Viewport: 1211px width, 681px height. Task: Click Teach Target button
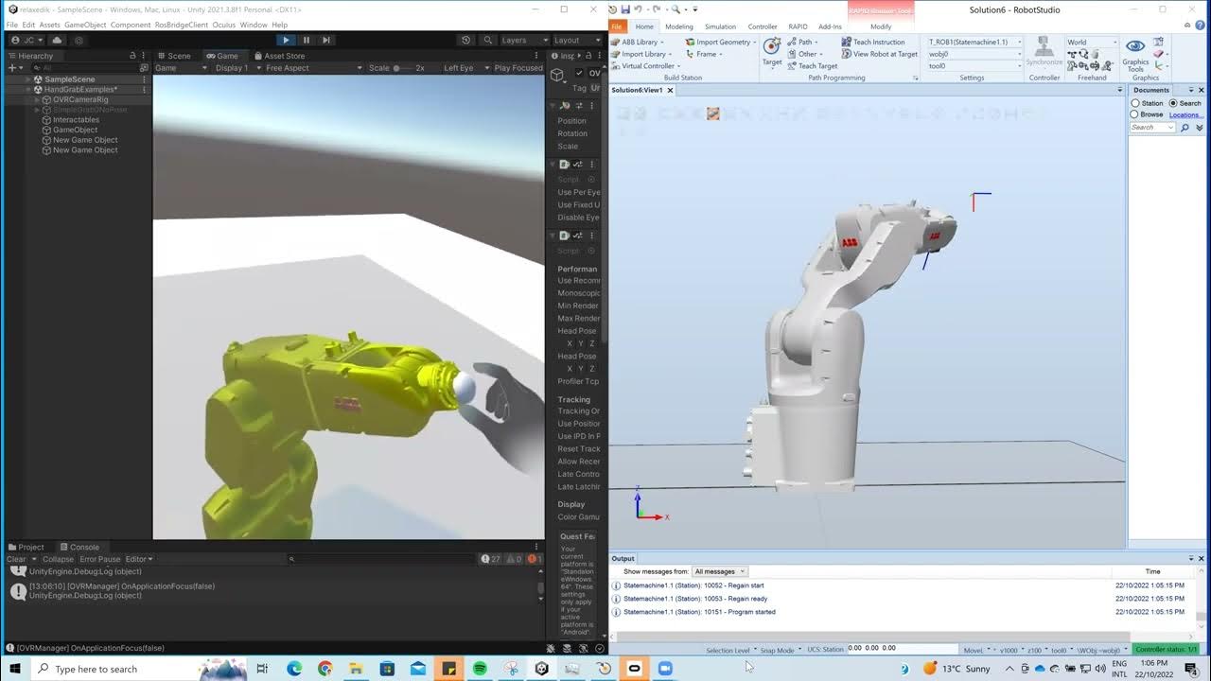click(x=812, y=66)
